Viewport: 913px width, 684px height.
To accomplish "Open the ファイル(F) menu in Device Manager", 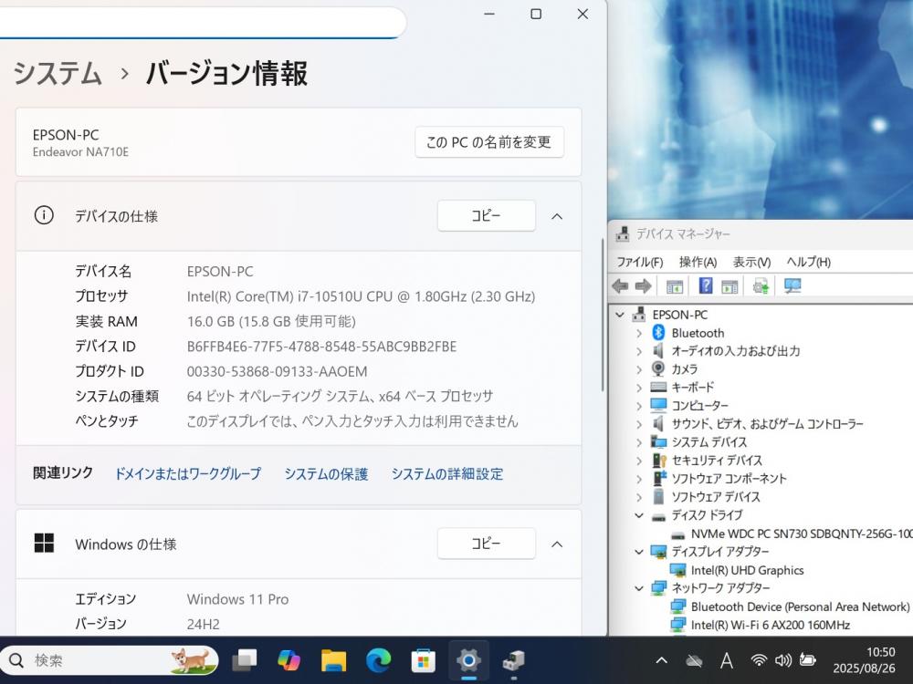I will point(640,262).
